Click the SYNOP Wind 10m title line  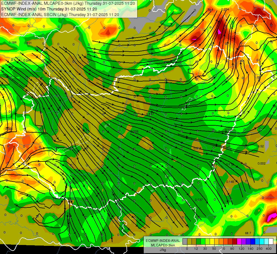[x=49, y=9]
